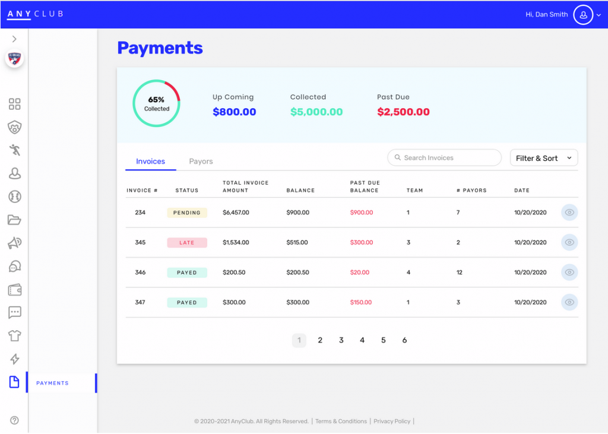This screenshot has height=434, width=608.
Task: Go to page 1 of invoices
Action: [299, 340]
